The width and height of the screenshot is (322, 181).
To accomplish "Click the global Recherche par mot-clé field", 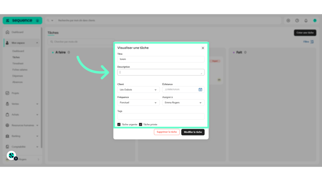I will [169, 21].
